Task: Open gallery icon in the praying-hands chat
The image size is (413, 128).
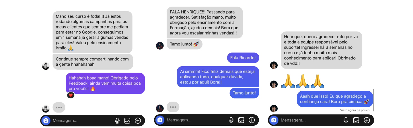Action: tap(356, 120)
